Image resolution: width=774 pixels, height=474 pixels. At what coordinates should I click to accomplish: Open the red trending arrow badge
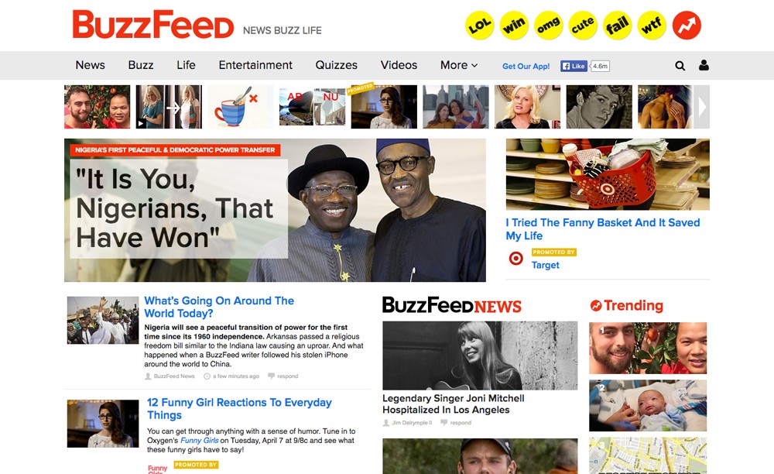pyautogui.click(x=687, y=26)
